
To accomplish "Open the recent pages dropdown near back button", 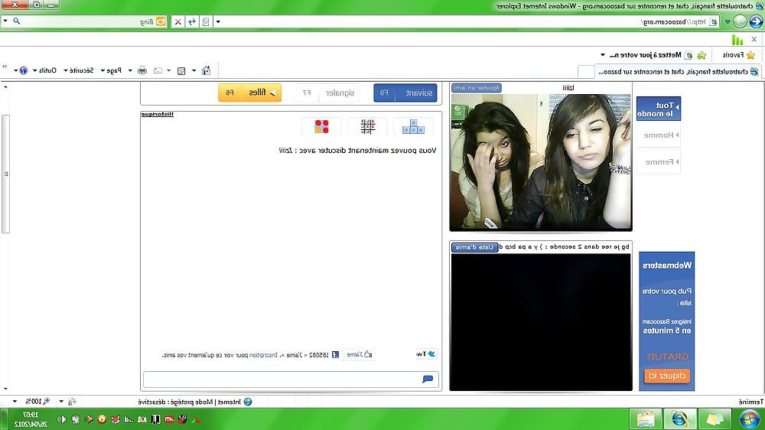I will 728,22.
